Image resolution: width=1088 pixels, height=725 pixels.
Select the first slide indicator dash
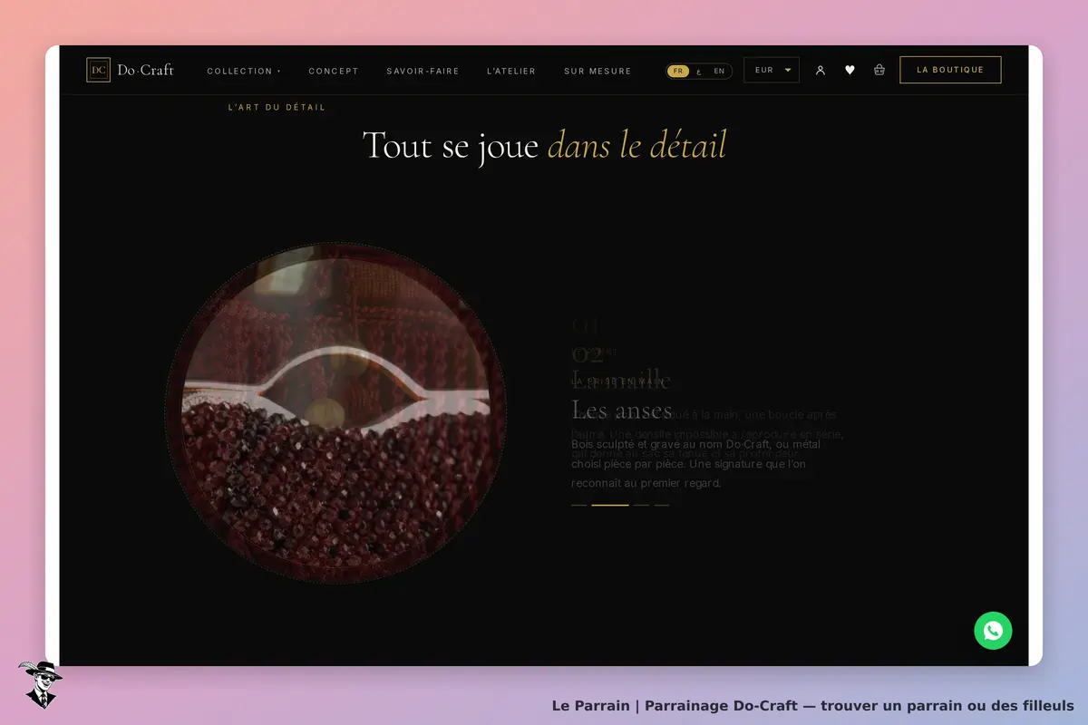point(578,505)
